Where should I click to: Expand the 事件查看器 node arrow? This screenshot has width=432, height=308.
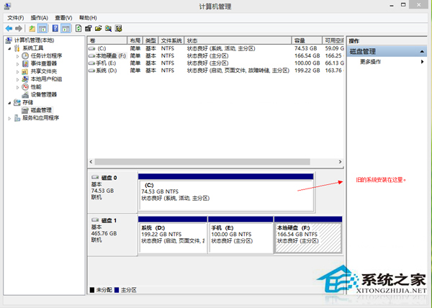pos(17,64)
